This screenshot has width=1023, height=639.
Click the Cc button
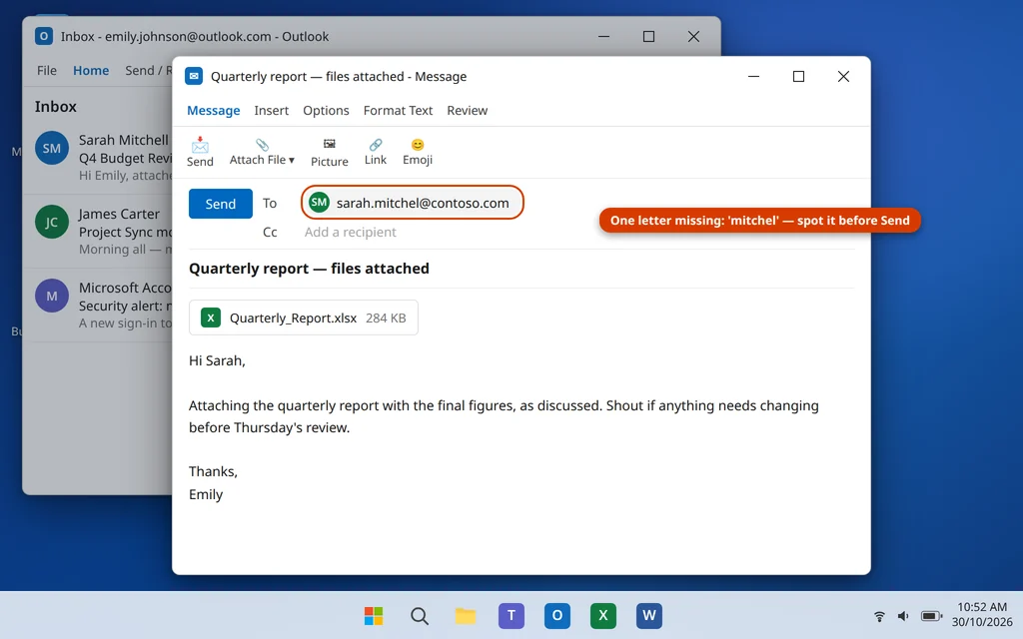pos(270,232)
